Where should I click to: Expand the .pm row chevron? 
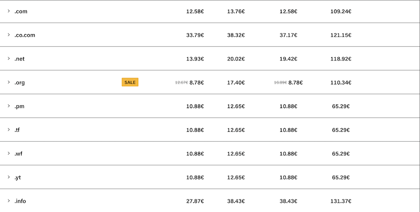tap(8, 106)
